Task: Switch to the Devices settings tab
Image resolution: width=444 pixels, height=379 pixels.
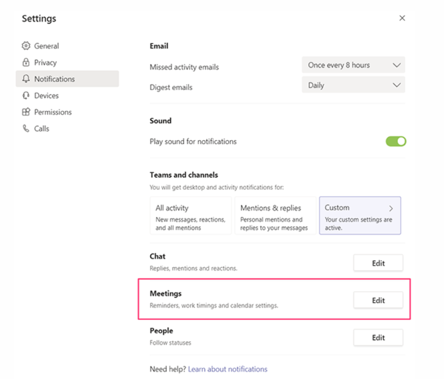Action: click(x=46, y=96)
